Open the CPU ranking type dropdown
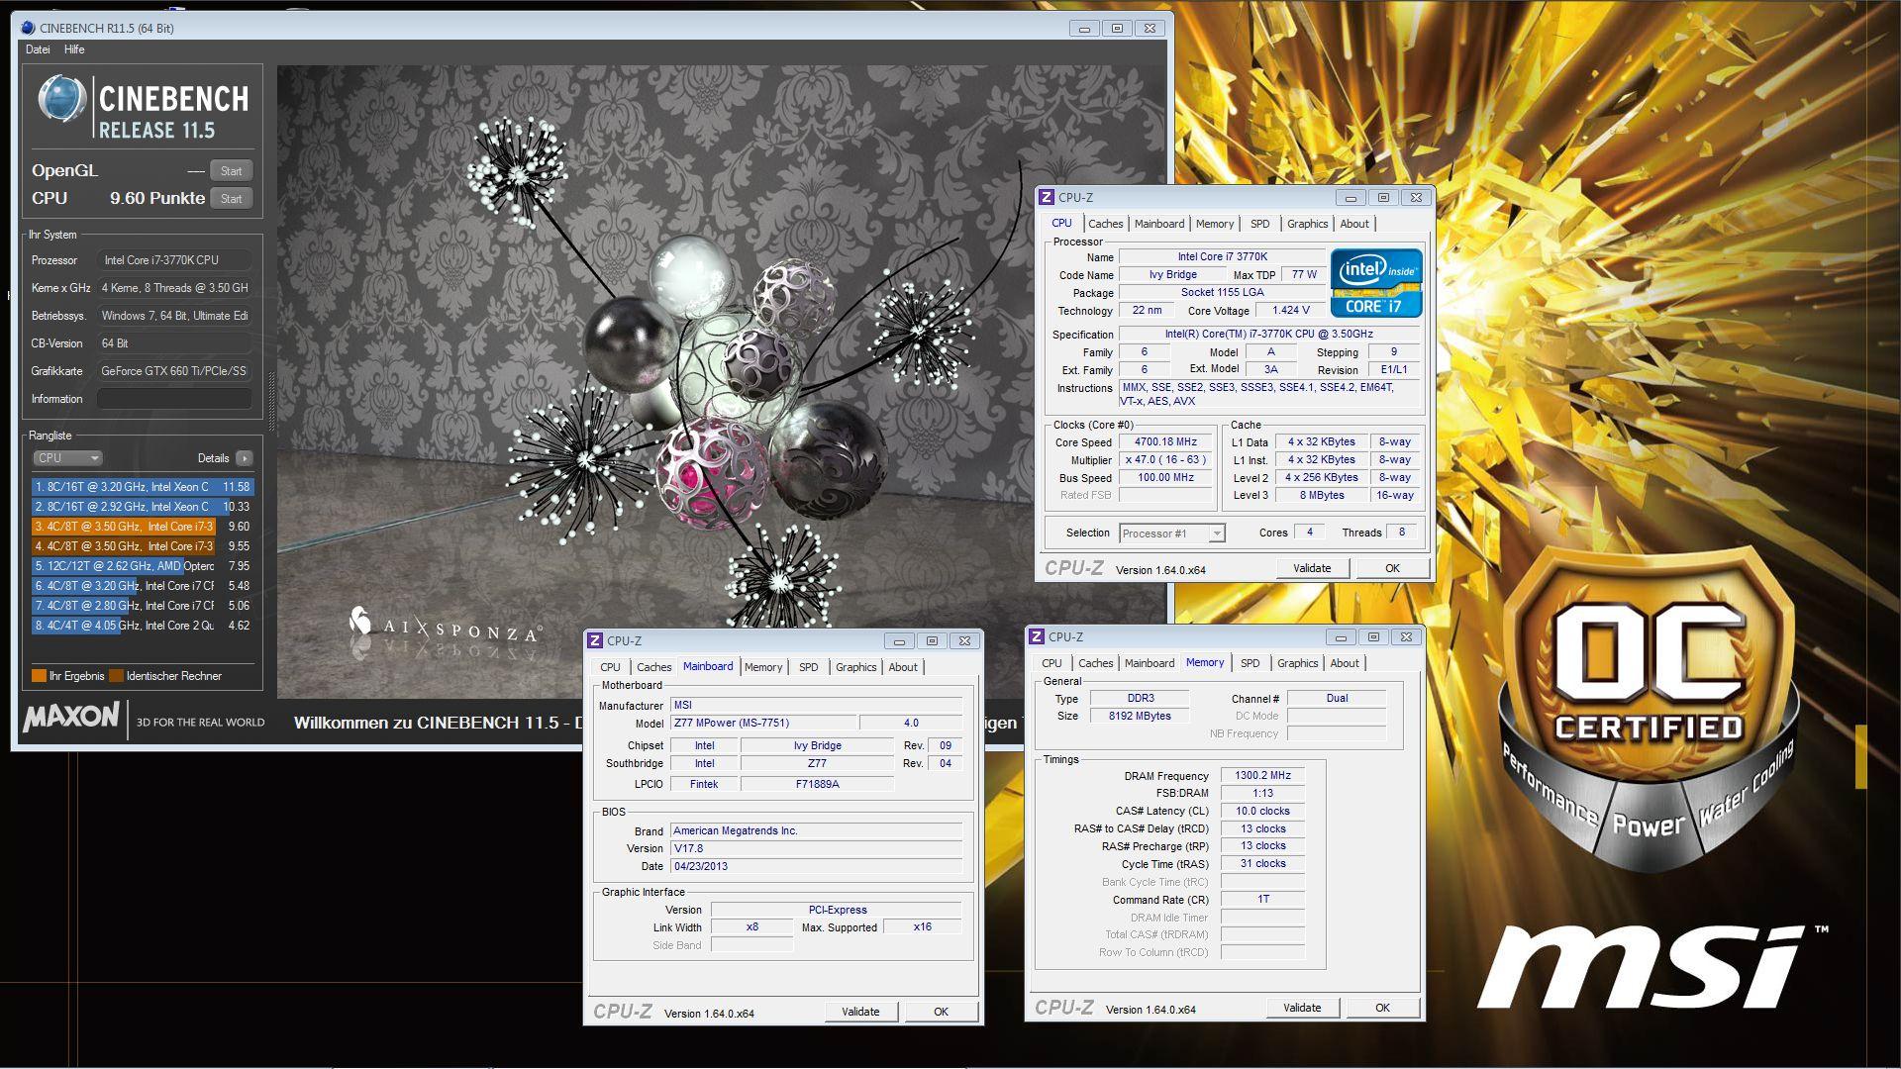Screen dimensions: 1901x1069 (67, 458)
